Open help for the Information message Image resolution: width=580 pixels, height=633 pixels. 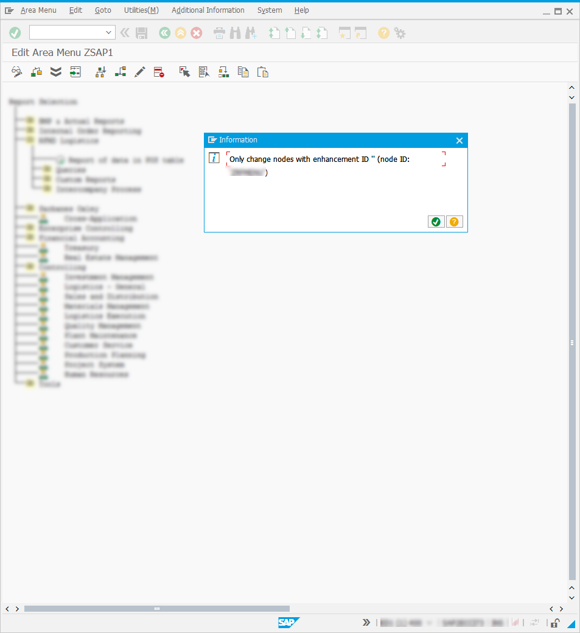(x=454, y=222)
